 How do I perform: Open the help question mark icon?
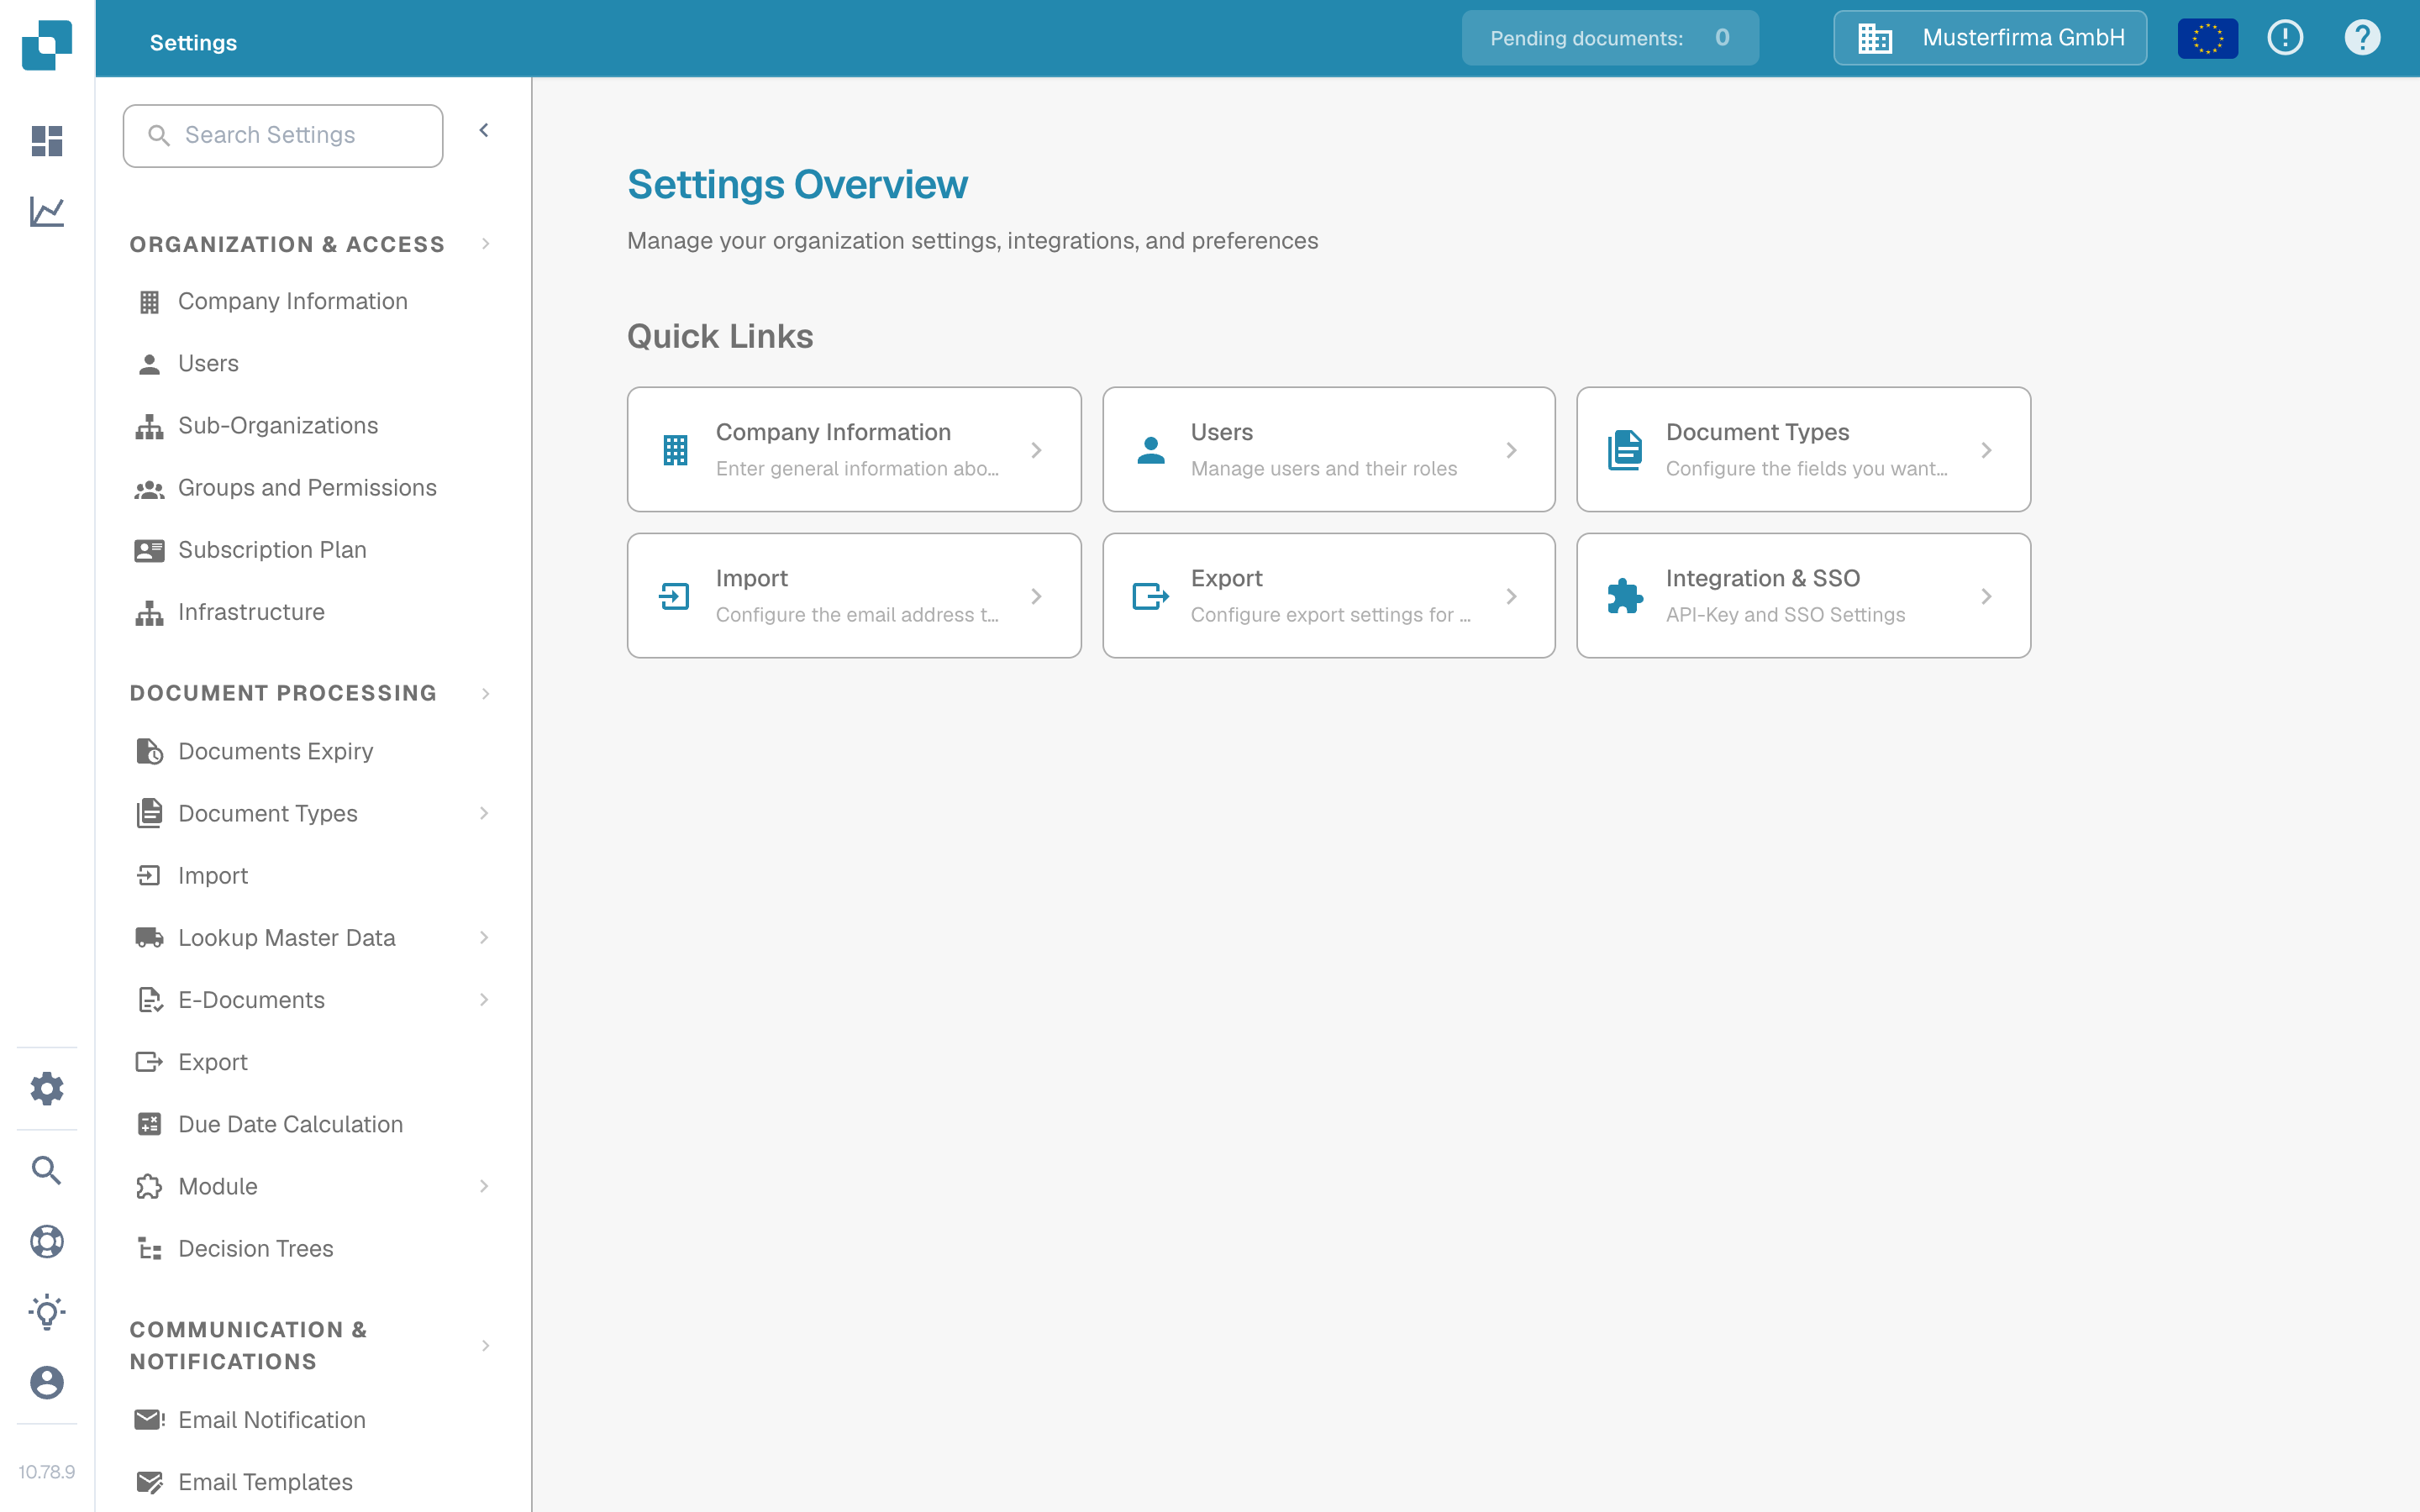[x=2362, y=38]
